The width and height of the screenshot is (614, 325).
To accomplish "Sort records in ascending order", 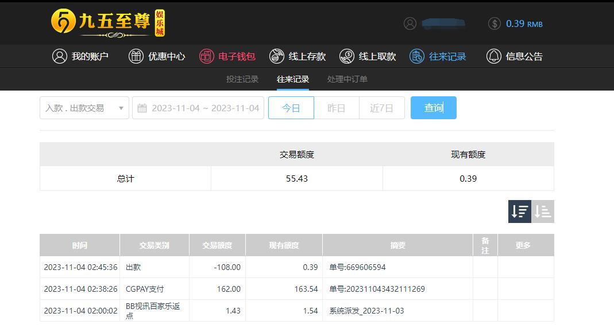I will point(543,212).
